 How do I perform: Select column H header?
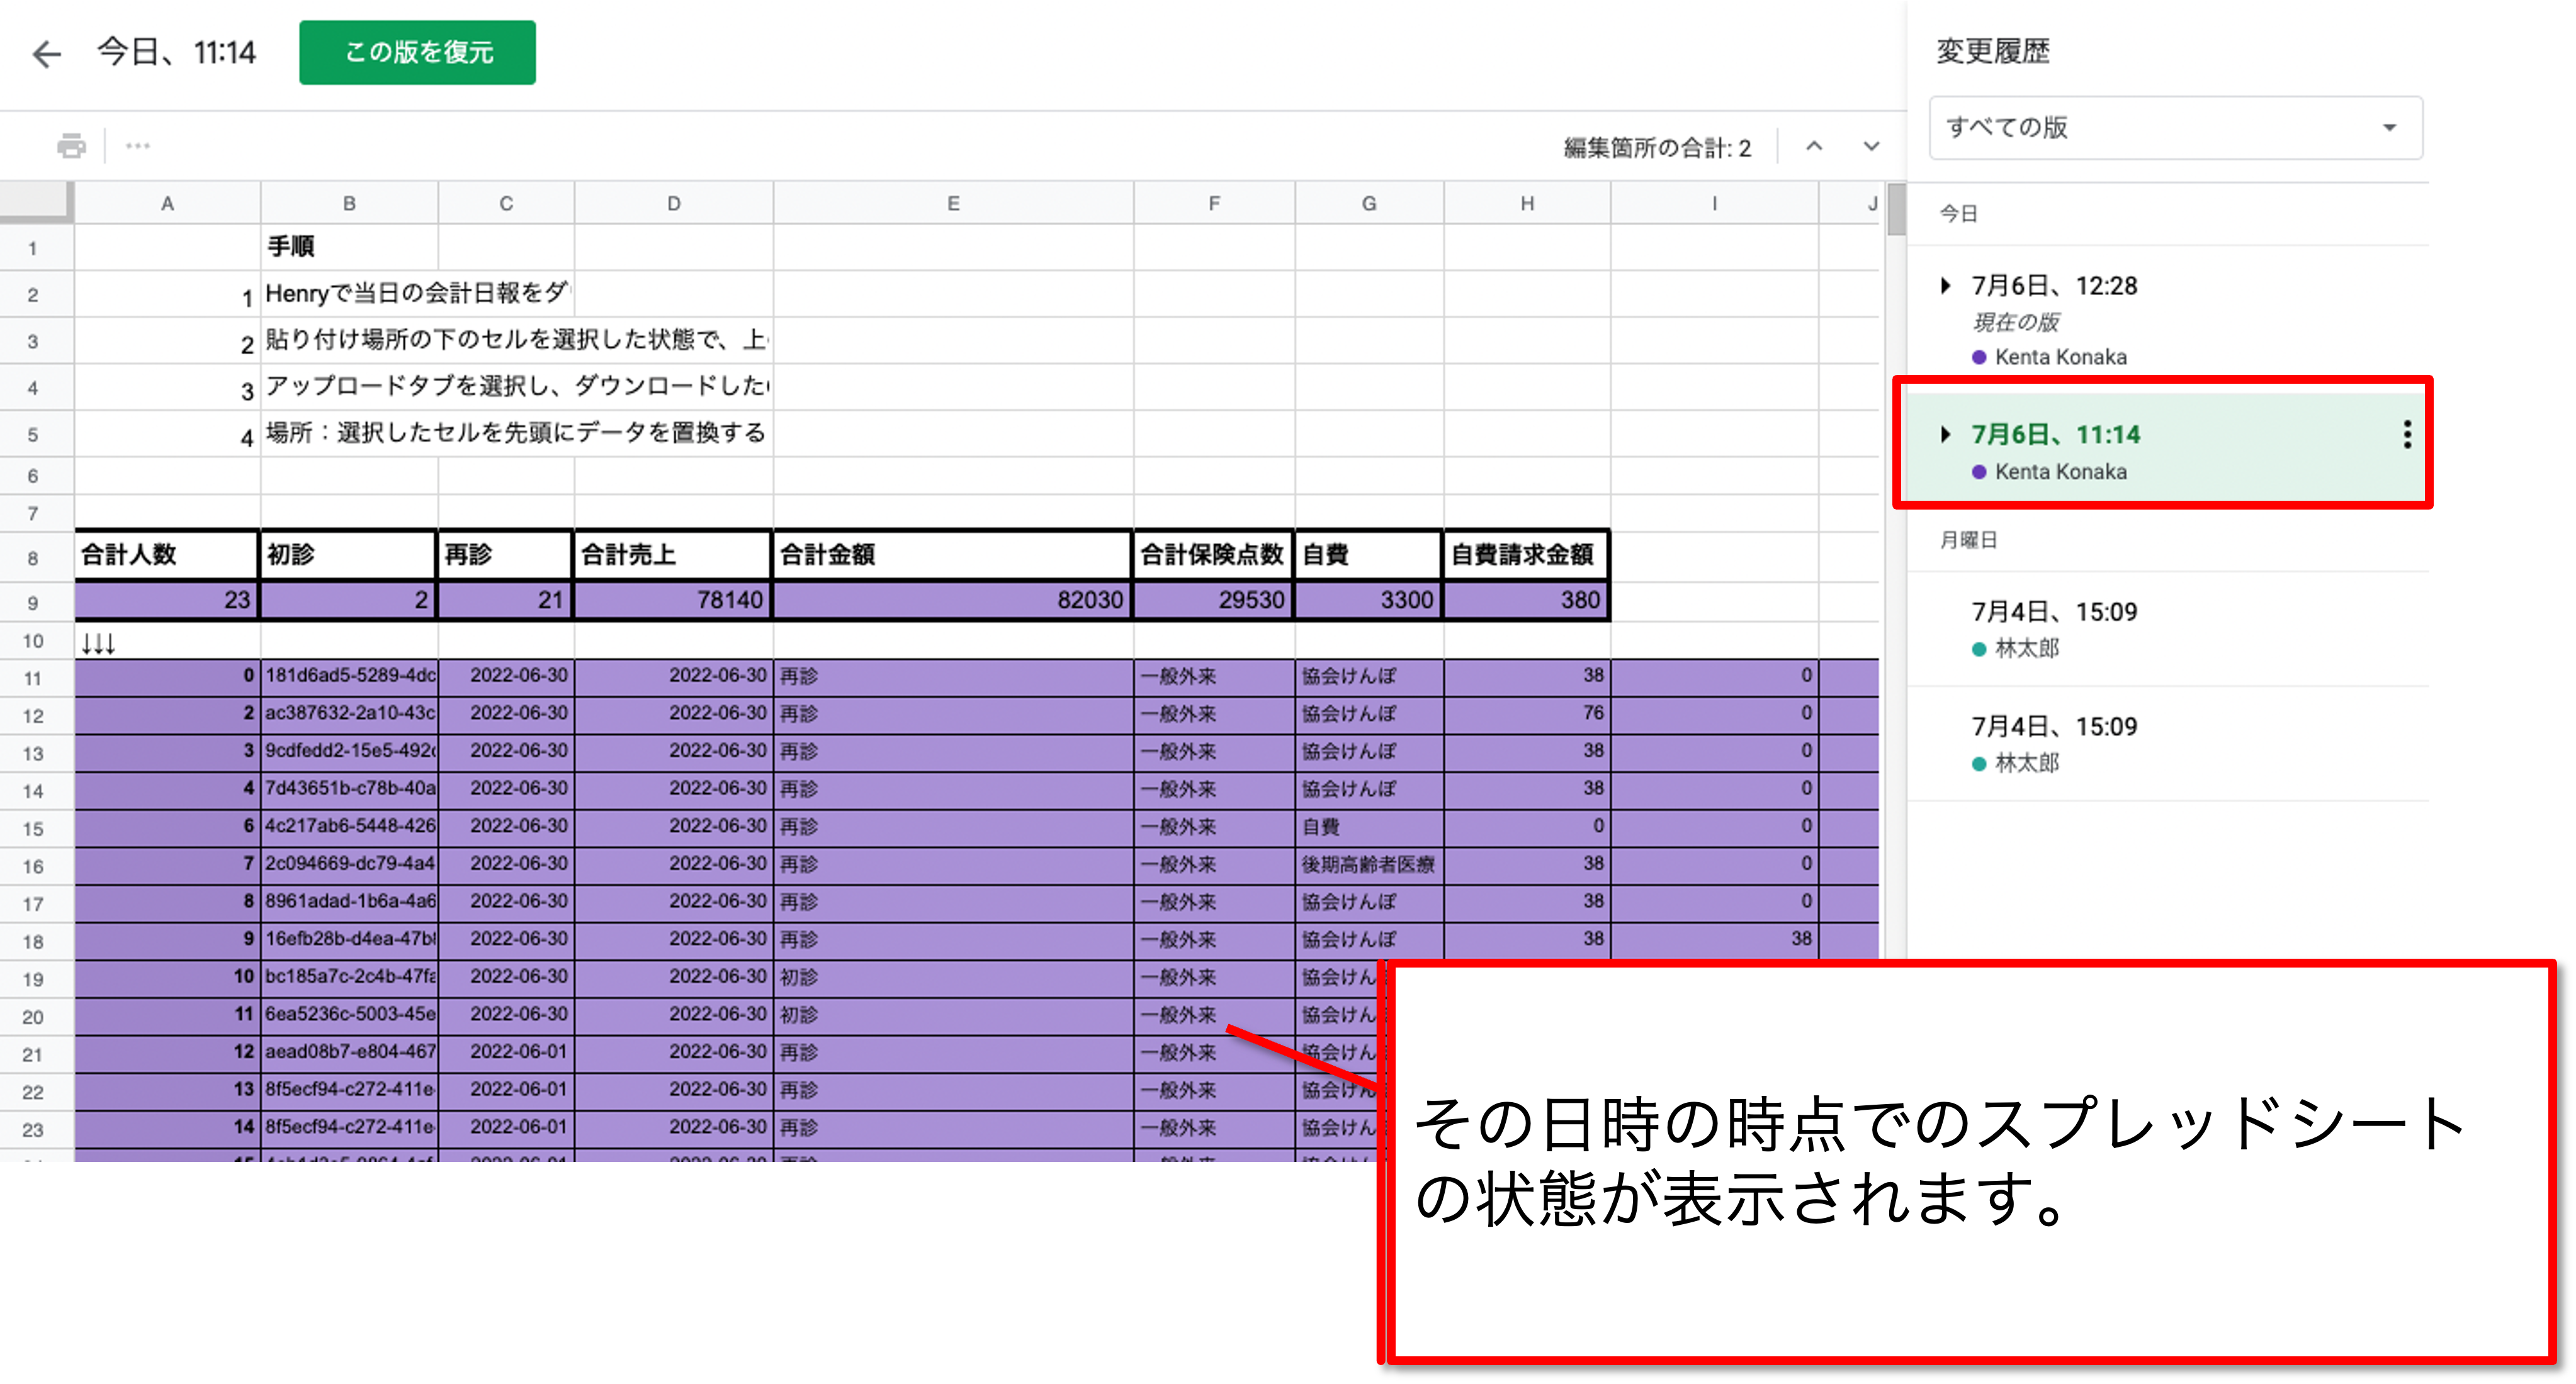click(x=1527, y=204)
